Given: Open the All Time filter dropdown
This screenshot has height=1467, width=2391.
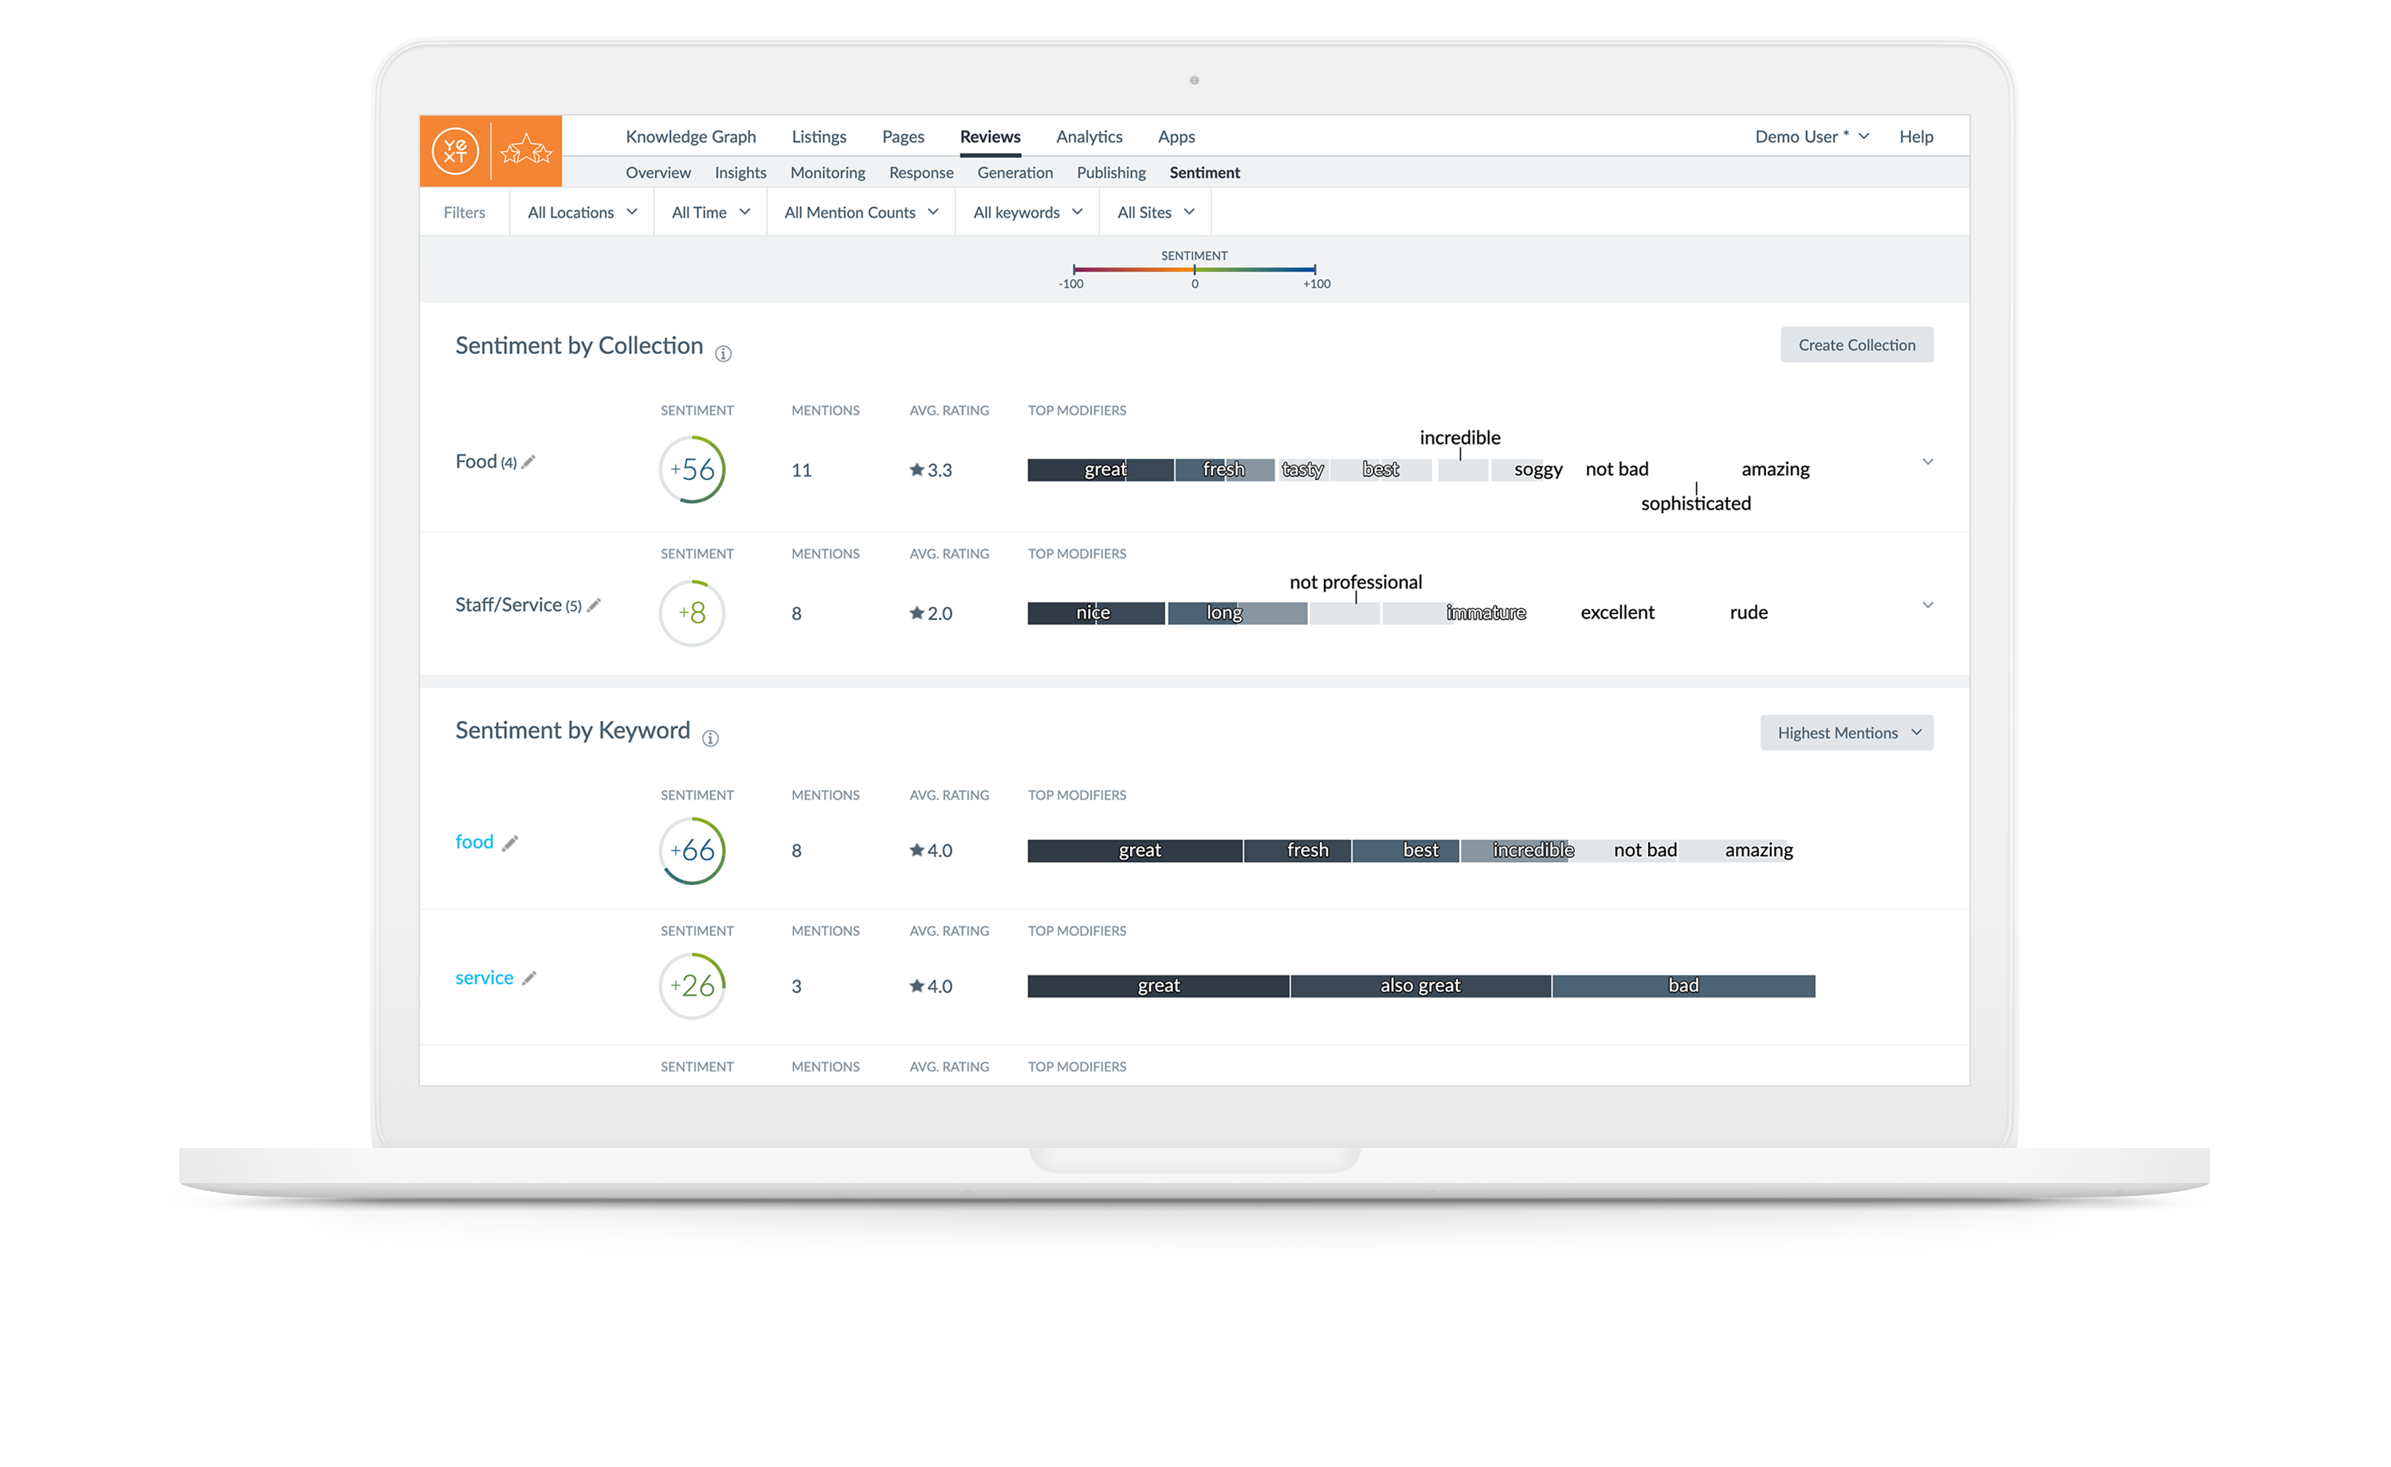Looking at the screenshot, I should click(710, 213).
